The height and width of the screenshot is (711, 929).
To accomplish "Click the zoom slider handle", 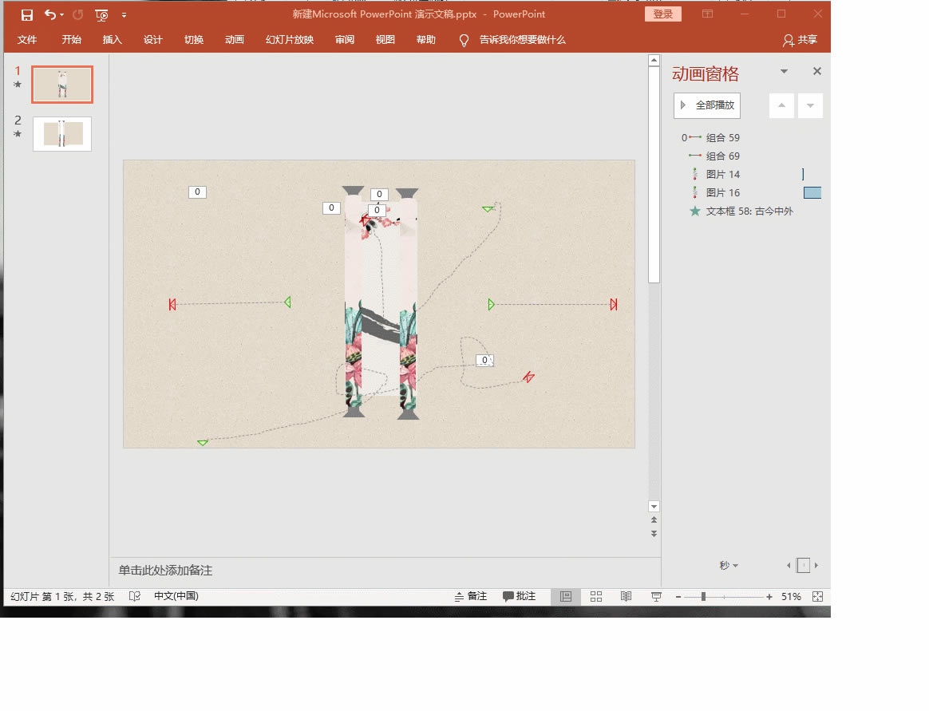I will [703, 597].
